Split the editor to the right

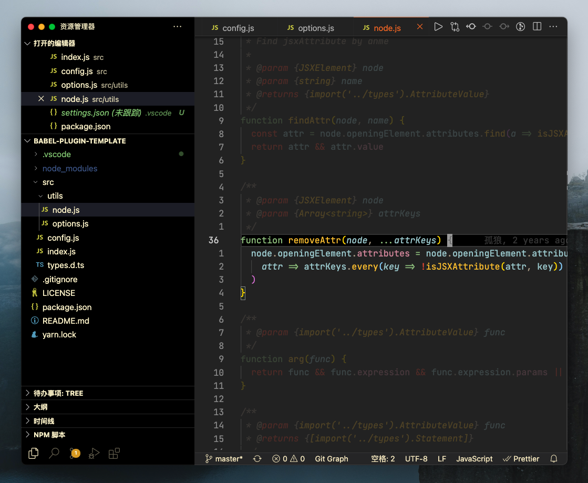pyautogui.click(x=537, y=26)
